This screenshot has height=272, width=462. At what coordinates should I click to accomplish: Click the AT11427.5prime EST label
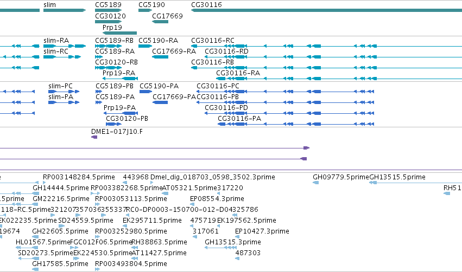[x=159, y=253]
